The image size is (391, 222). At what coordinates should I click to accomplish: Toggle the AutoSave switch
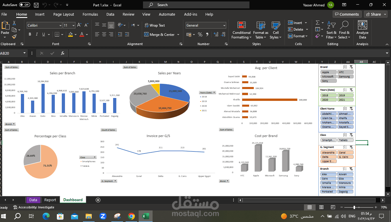[24, 5]
